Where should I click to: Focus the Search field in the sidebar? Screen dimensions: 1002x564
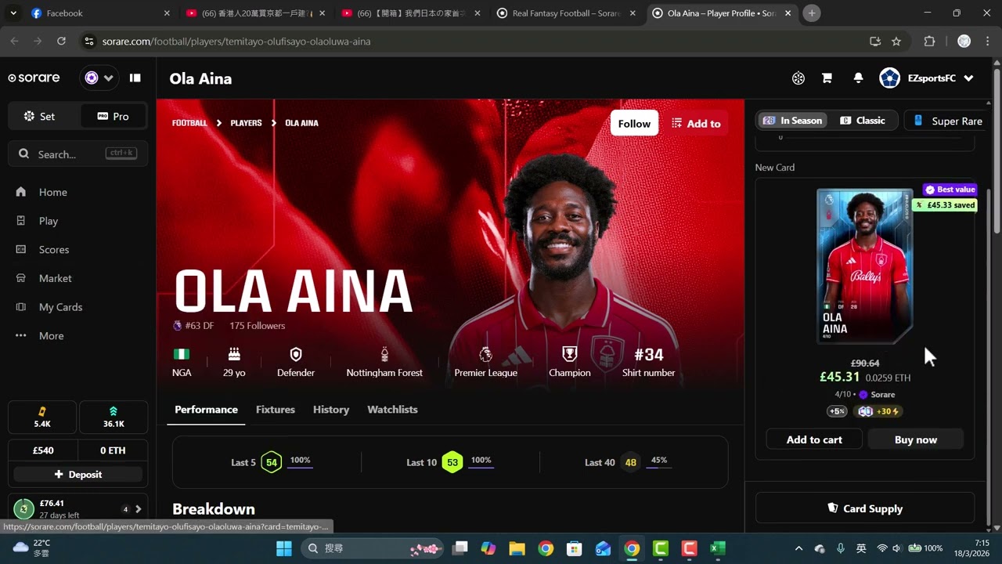pos(77,154)
